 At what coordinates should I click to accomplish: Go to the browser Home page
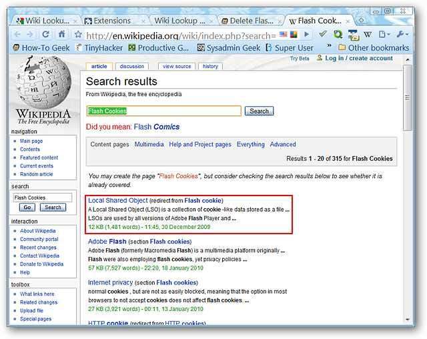coord(62,34)
